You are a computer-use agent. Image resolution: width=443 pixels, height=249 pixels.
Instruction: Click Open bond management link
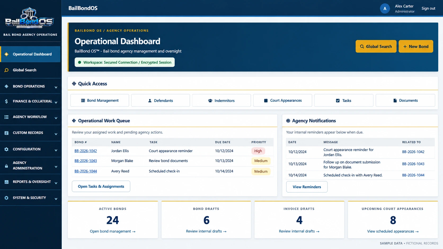(x=113, y=231)
